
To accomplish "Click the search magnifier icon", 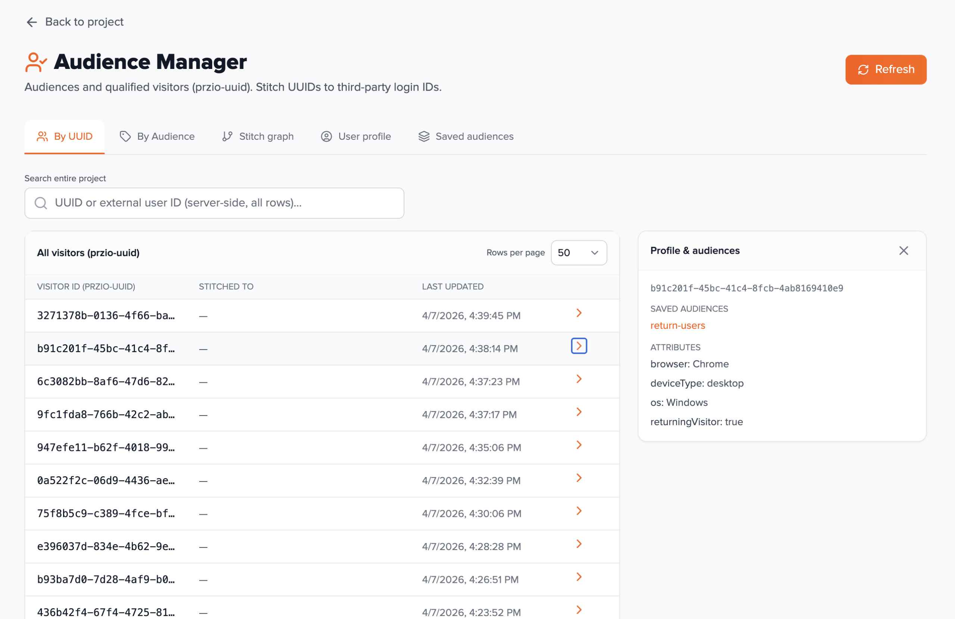I will tap(41, 203).
